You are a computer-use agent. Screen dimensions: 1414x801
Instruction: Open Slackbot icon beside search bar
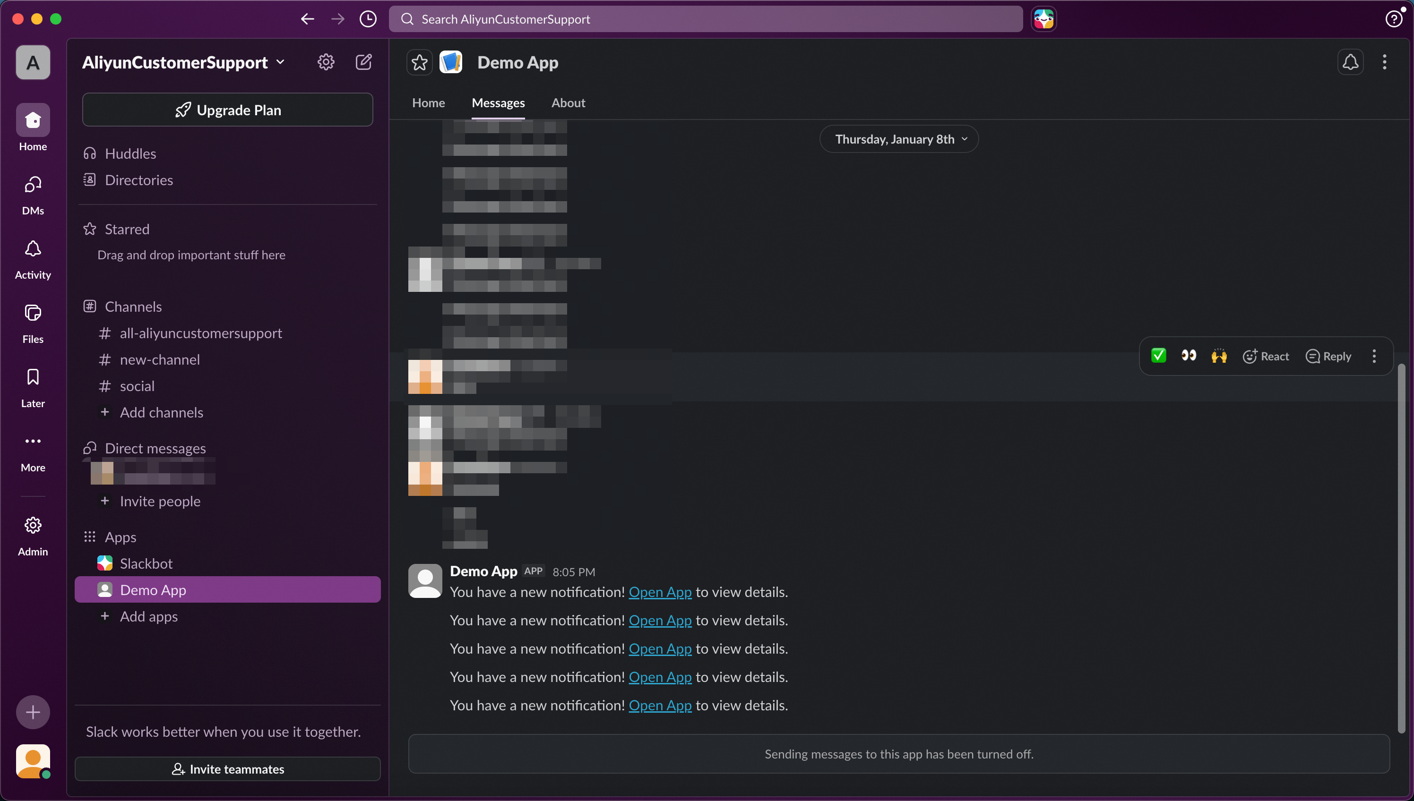tap(1043, 19)
